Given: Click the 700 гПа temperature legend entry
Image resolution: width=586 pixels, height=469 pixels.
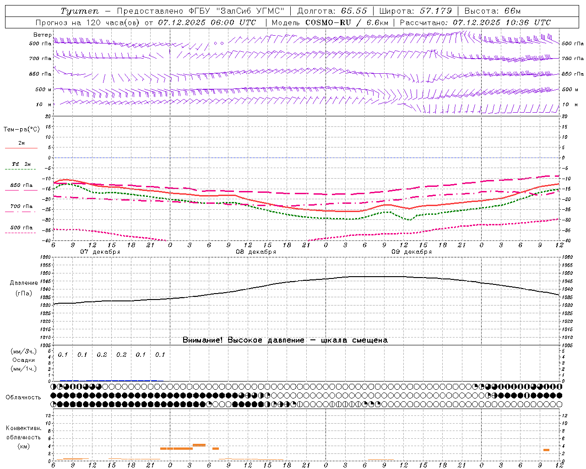Looking at the screenshot, I should 22,206.
